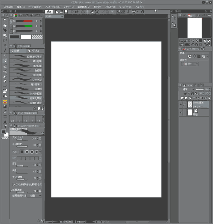Choose brush size preset 1.5
This screenshot has height=224, width=213.
26,119
